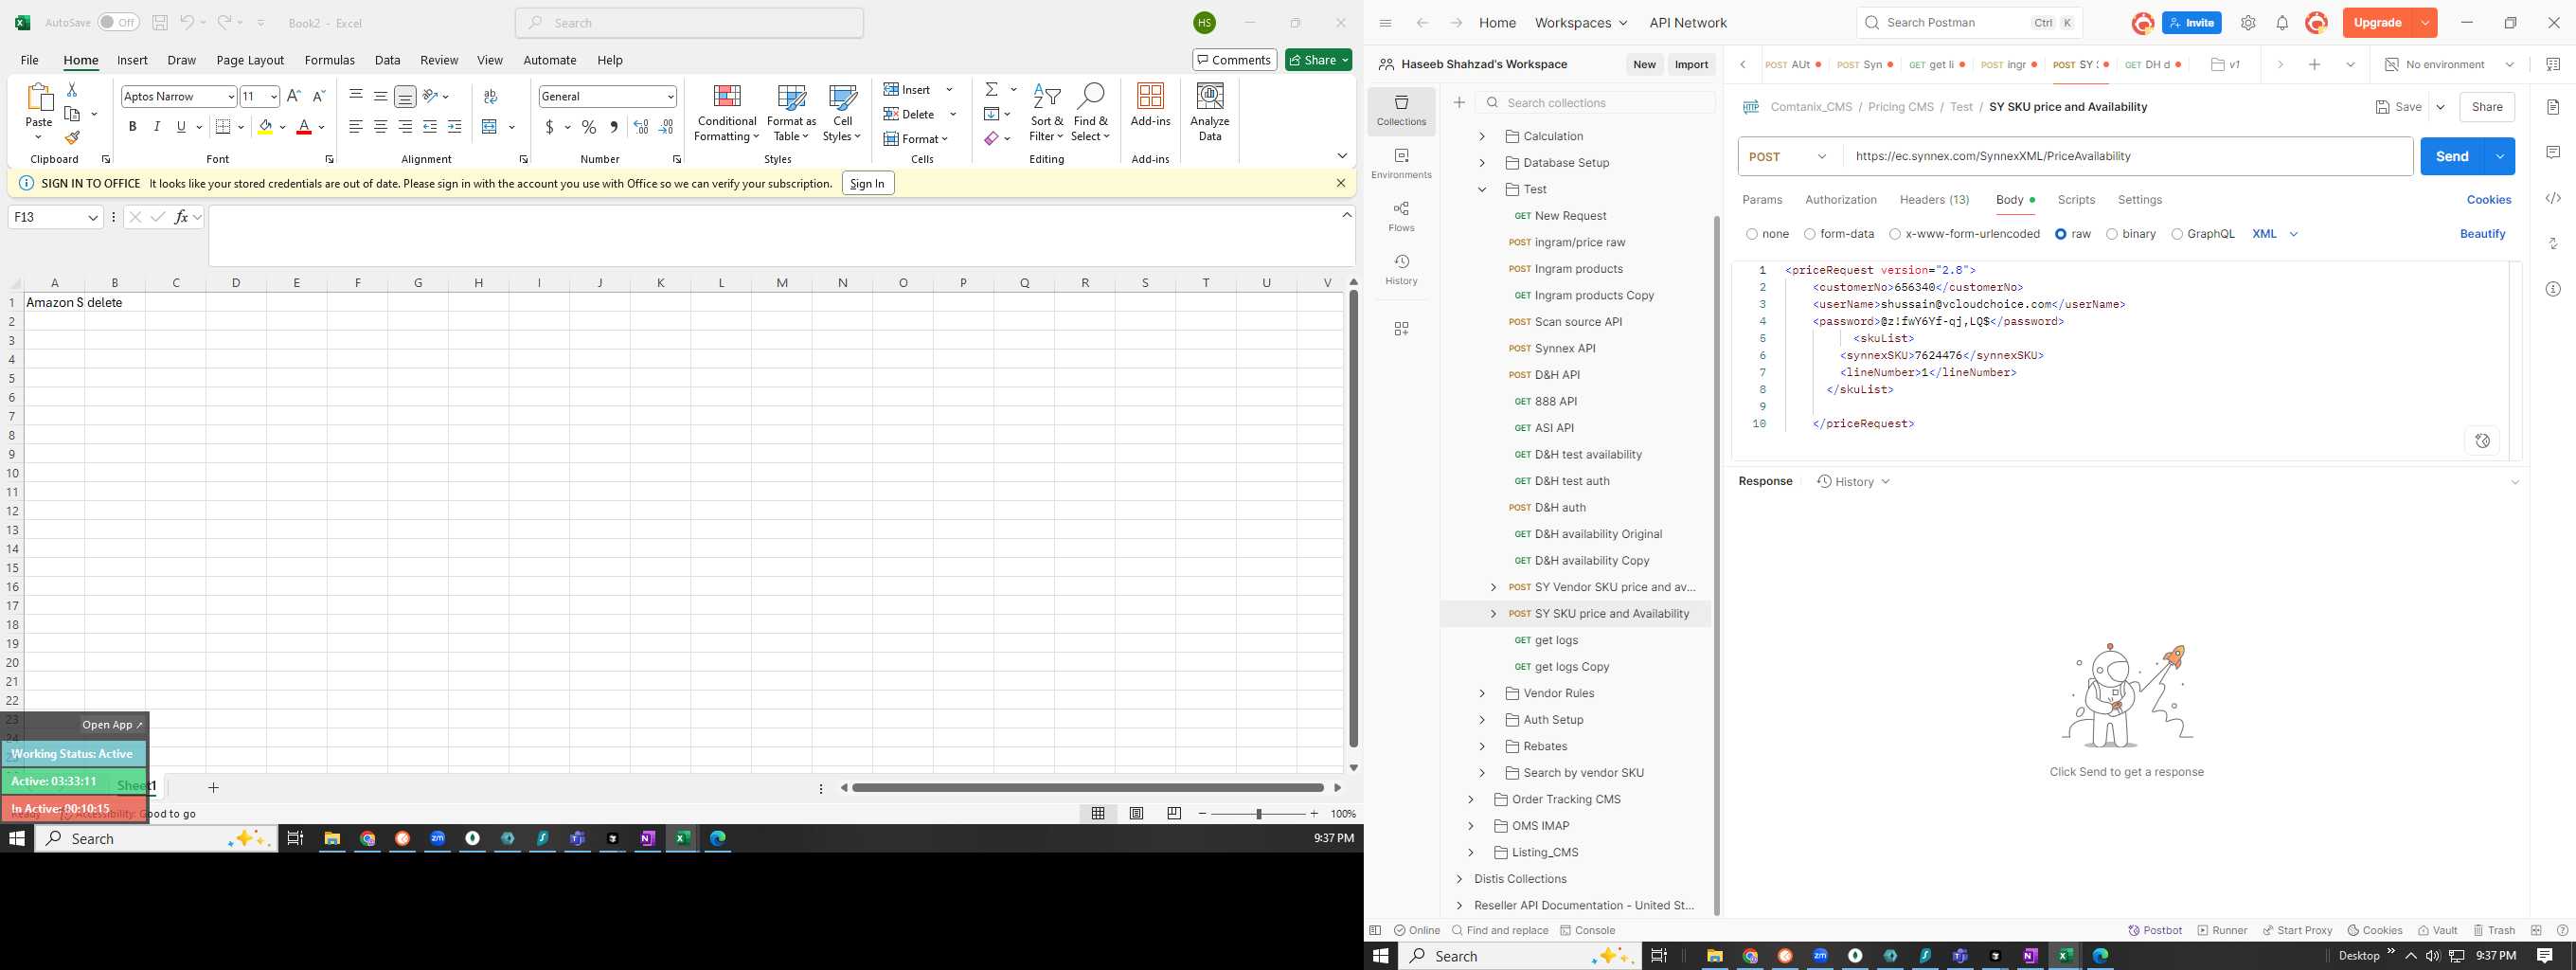Screen dimensions: 2576x970
Task: Open Workspaces dropdown in Postman header
Action: coord(1580,23)
